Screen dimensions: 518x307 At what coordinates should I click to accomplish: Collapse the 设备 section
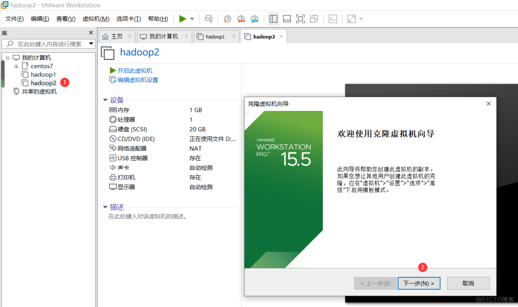pos(105,100)
